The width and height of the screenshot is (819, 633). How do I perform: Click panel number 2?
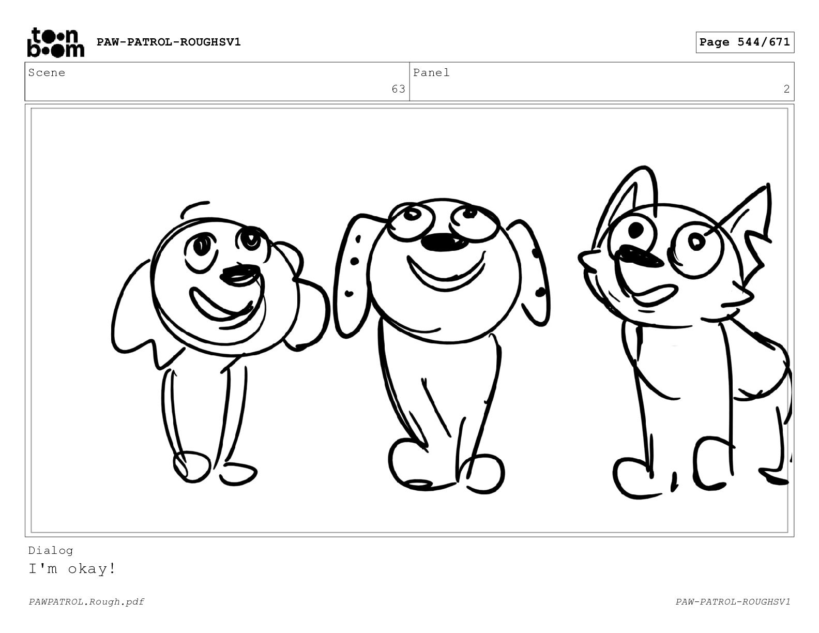point(786,89)
